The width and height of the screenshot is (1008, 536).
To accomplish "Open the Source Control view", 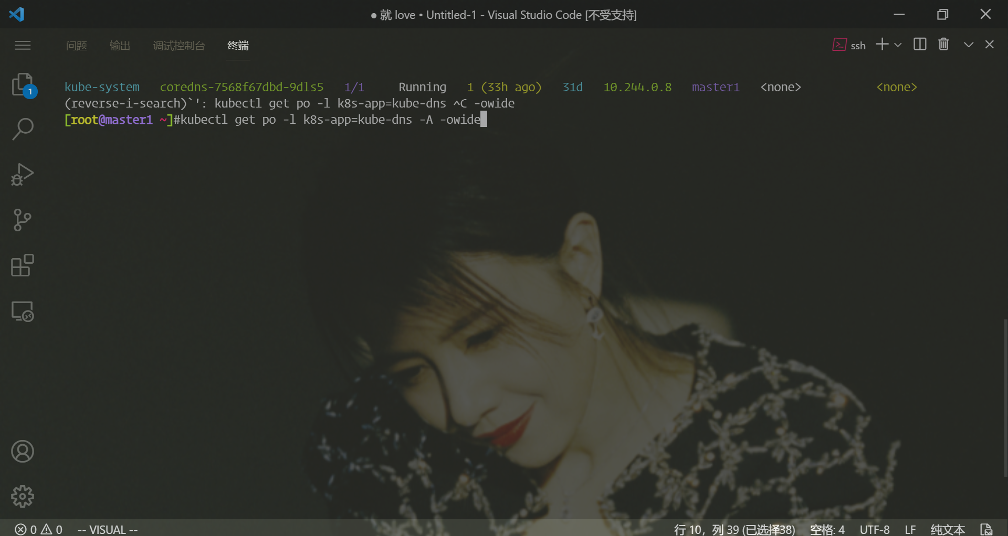I will tap(23, 220).
